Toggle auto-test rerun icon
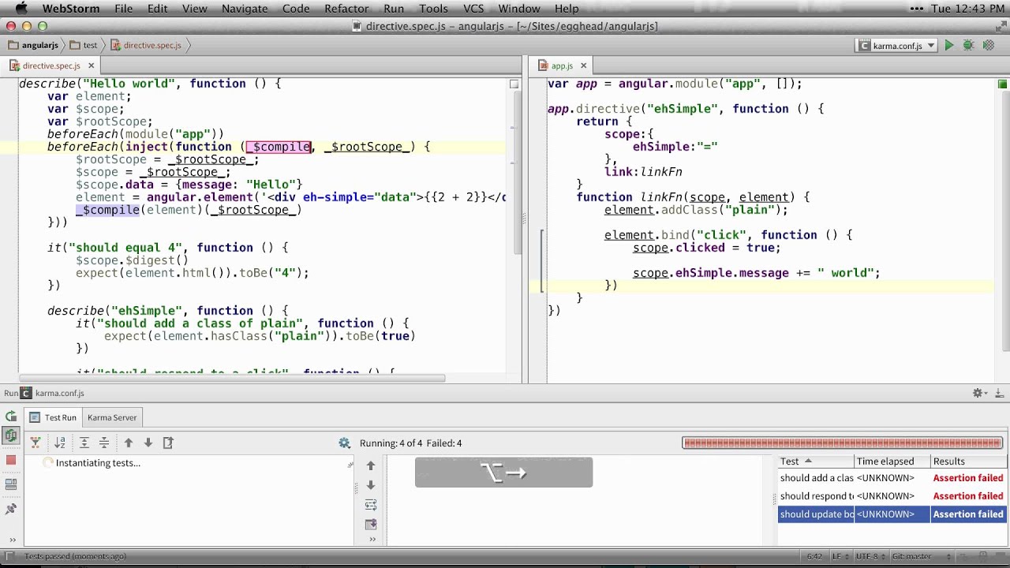The height and width of the screenshot is (568, 1010). [x=11, y=435]
